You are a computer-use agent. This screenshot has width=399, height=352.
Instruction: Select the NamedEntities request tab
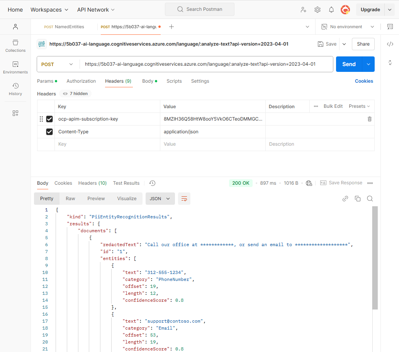(64, 27)
